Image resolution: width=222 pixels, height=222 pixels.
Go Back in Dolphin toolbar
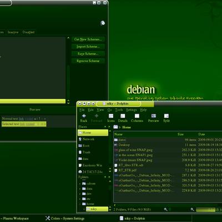pyautogui.click(x=84, y=118)
